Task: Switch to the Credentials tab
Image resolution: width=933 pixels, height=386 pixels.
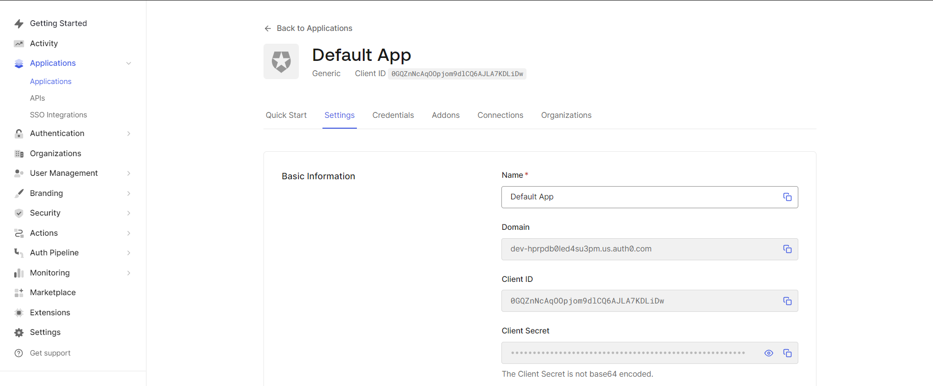Action: pos(393,115)
